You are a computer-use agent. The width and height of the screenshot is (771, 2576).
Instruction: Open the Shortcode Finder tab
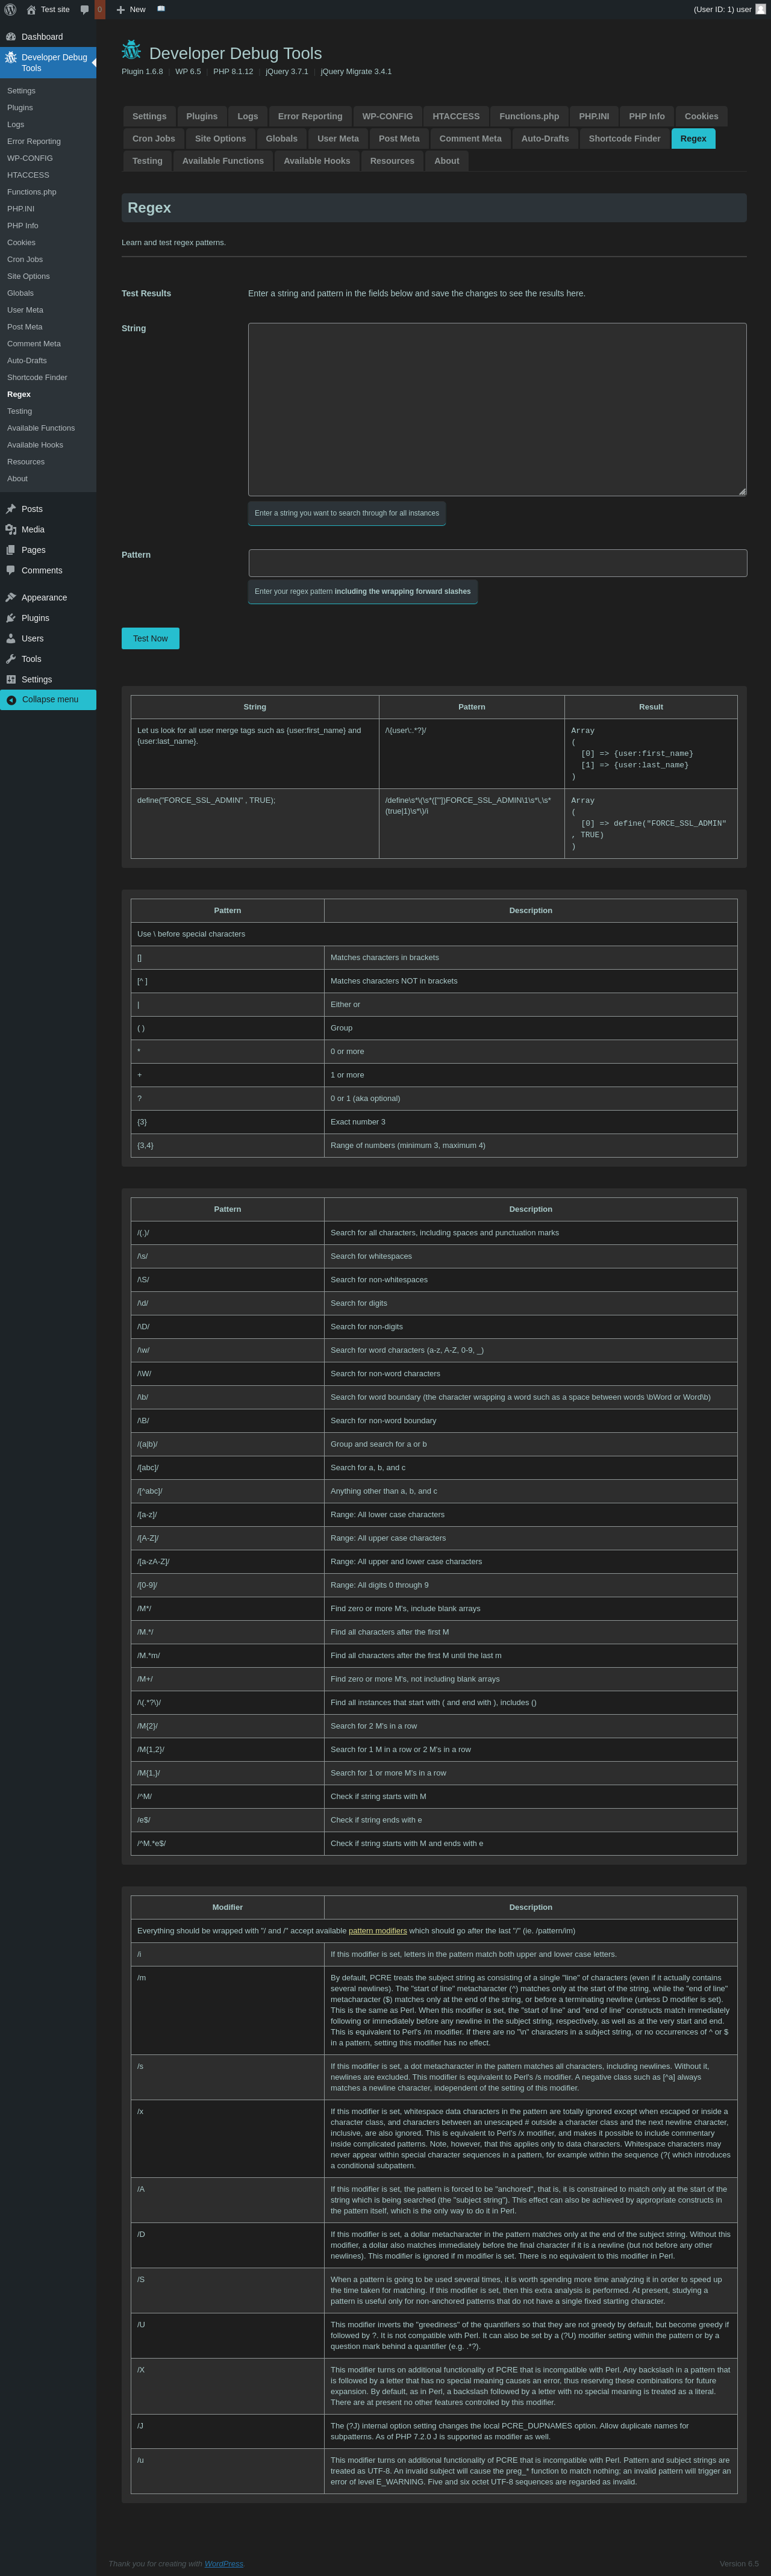[625, 139]
